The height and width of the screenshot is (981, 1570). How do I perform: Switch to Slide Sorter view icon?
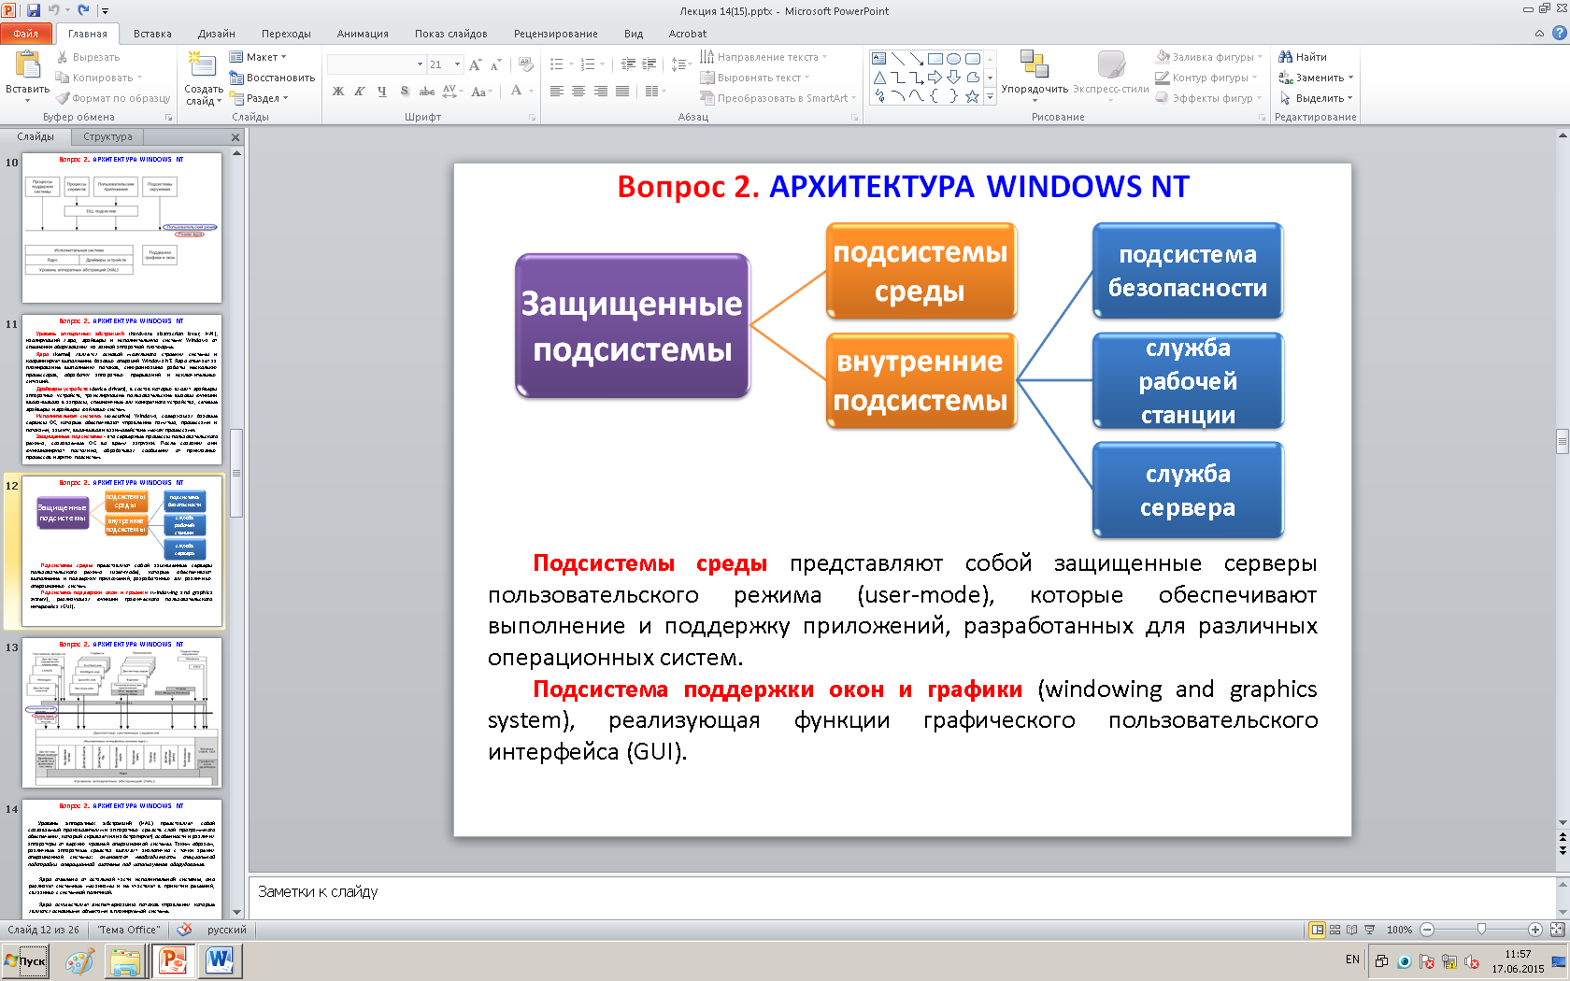(1334, 930)
